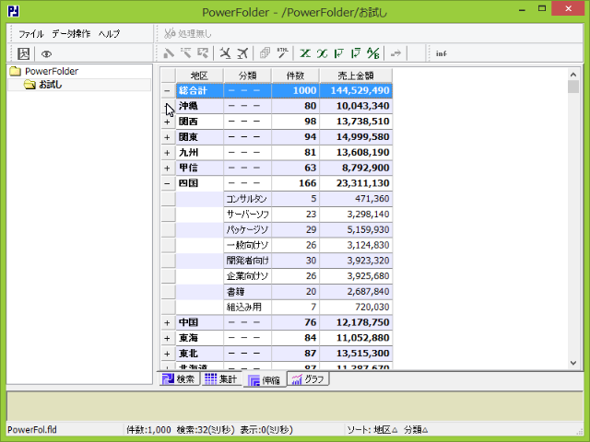Click the 地区 column header
Viewport: 590px width, 442px height.
(x=199, y=76)
